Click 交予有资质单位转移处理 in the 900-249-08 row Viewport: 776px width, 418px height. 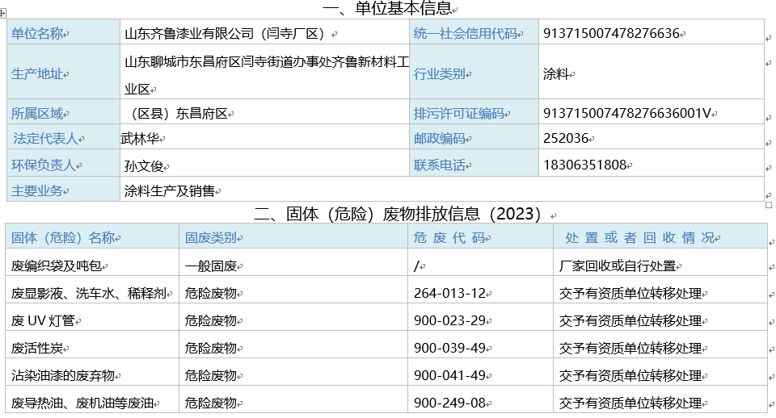[630, 403]
